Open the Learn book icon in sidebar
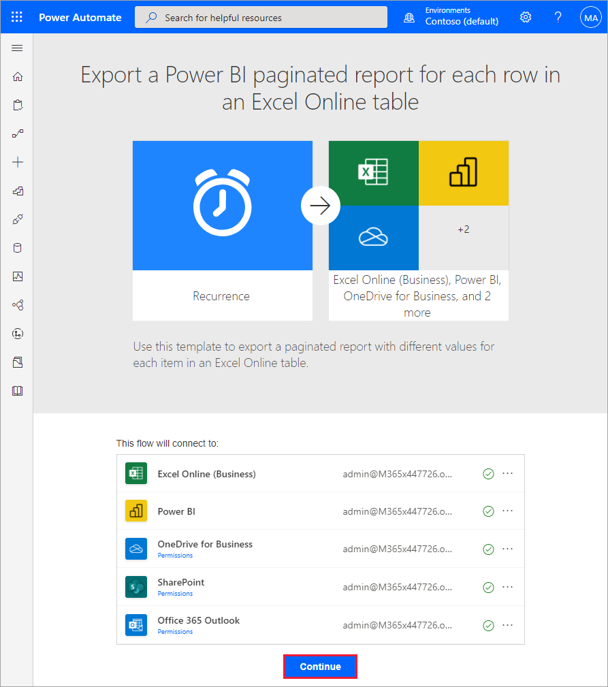Viewport: 608px width, 687px height. (x=18, y=391)
